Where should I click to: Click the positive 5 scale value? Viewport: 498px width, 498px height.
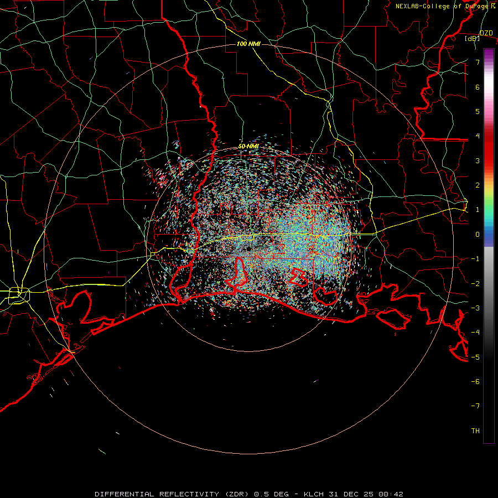(x=478, y=111)
